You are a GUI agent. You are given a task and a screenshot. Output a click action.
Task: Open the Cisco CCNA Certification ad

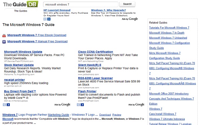click(96, 52)
